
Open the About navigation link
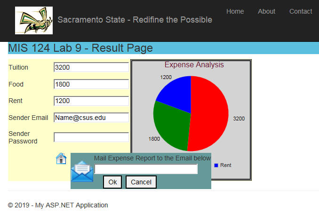click(x=266, y=11)
